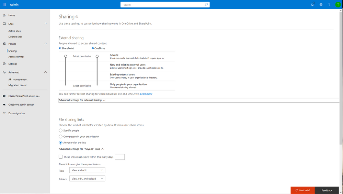Click the info icon next to Sharing
This screenshot has width=343, height=194.
pos(77,17)
